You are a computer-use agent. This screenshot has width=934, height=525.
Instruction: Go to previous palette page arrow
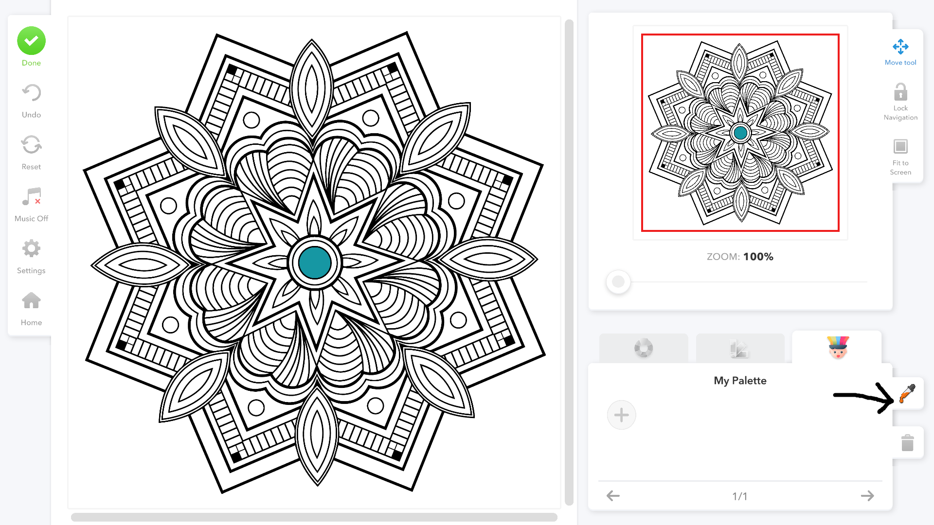tap(613, 496)
